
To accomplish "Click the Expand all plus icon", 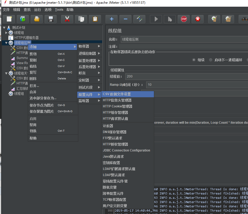I will tap(112, 19).
